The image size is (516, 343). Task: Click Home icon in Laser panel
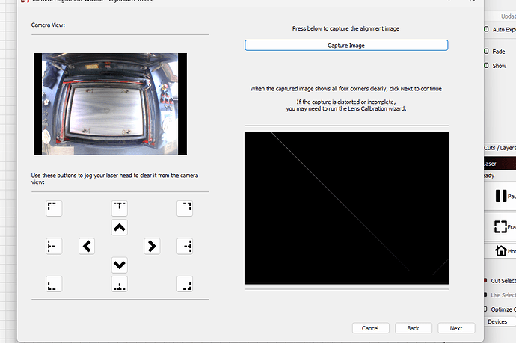point(501,250)
